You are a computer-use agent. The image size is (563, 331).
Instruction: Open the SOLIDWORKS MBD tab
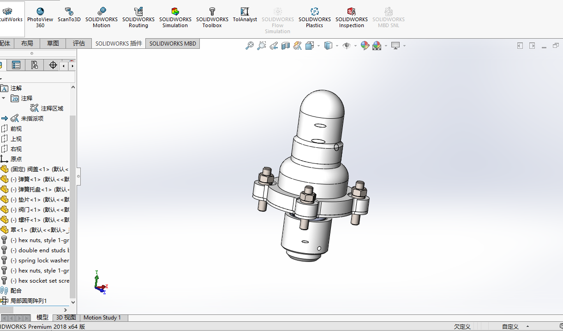coord(173,43)
